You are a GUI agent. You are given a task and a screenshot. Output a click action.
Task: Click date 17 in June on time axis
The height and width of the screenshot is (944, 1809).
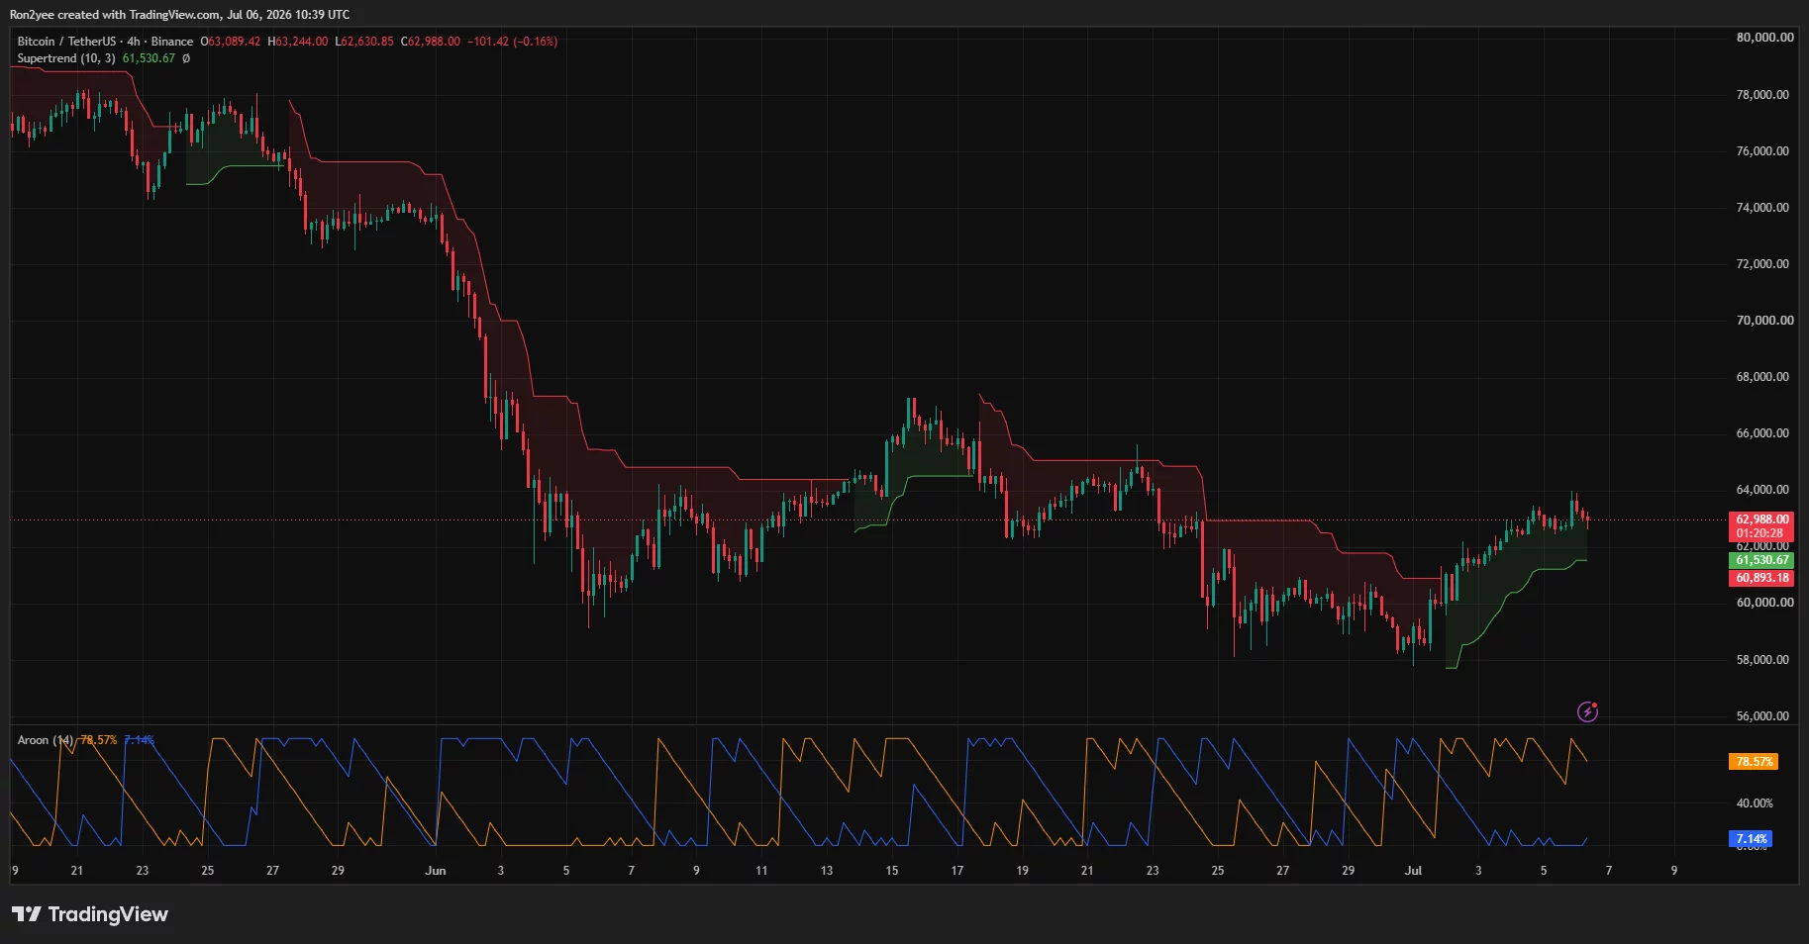957,871
